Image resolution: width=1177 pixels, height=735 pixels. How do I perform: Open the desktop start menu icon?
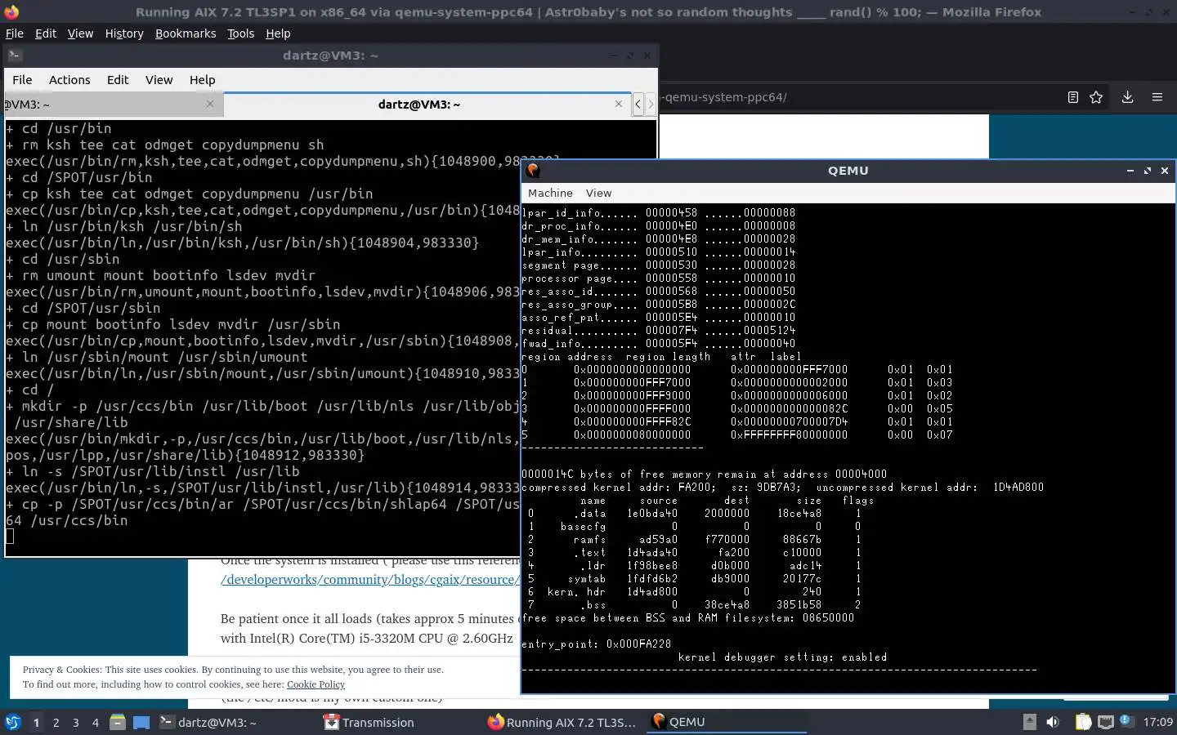click(12, 722)
